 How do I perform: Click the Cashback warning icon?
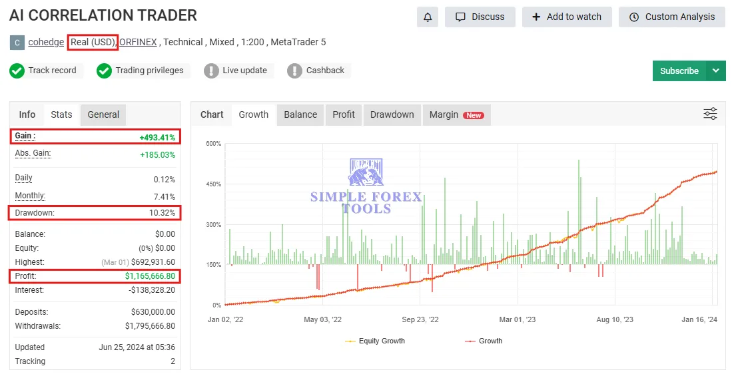(294, 71)
